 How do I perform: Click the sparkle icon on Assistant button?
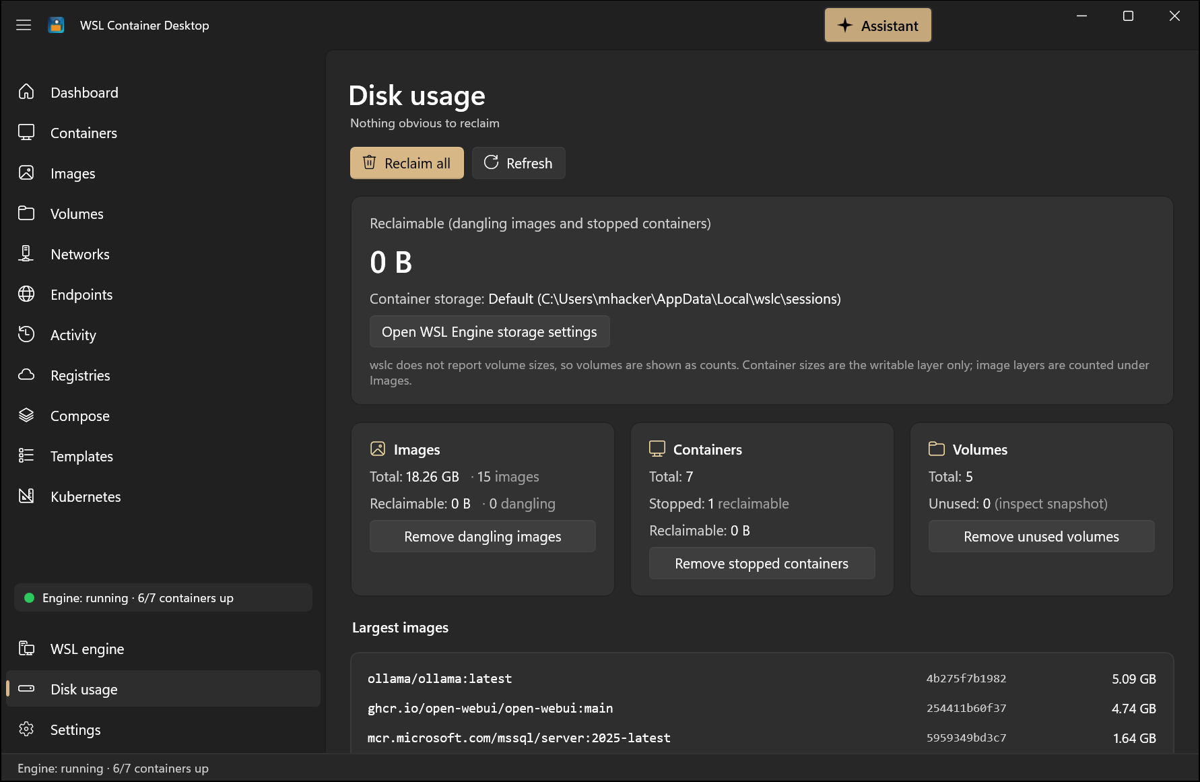click(x=845, y=26)
